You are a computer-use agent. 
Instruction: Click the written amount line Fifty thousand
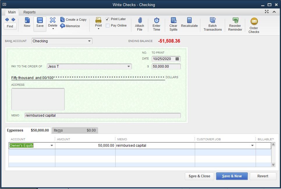[x=88, y=78]
